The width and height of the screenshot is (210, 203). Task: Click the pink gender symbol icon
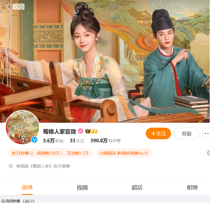[x=80, y=131]
